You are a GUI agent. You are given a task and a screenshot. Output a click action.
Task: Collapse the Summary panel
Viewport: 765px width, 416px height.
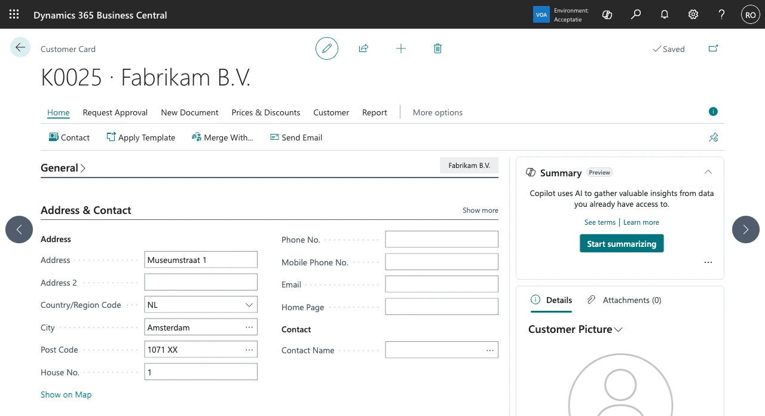pyautogui.click(x=708, y=172)
